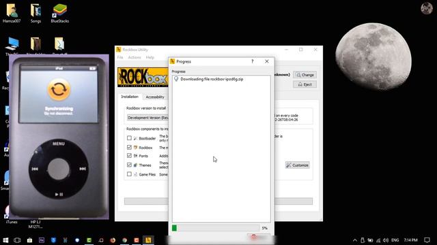Switch to the Rockbox Utility taskbar icon

tap(148, 240)
